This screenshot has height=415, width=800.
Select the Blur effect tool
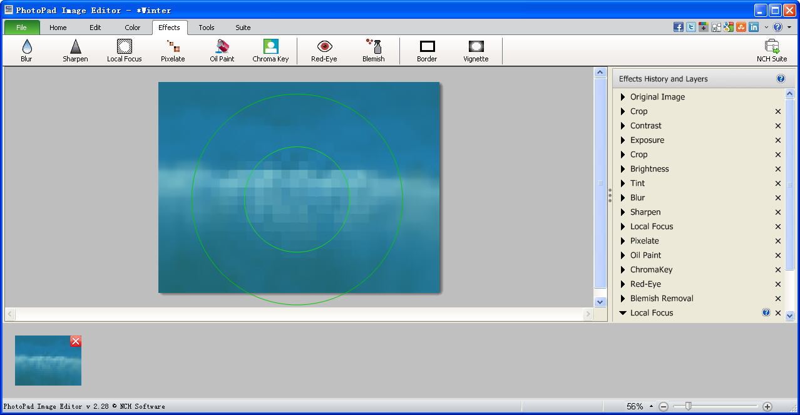(26, 51)
